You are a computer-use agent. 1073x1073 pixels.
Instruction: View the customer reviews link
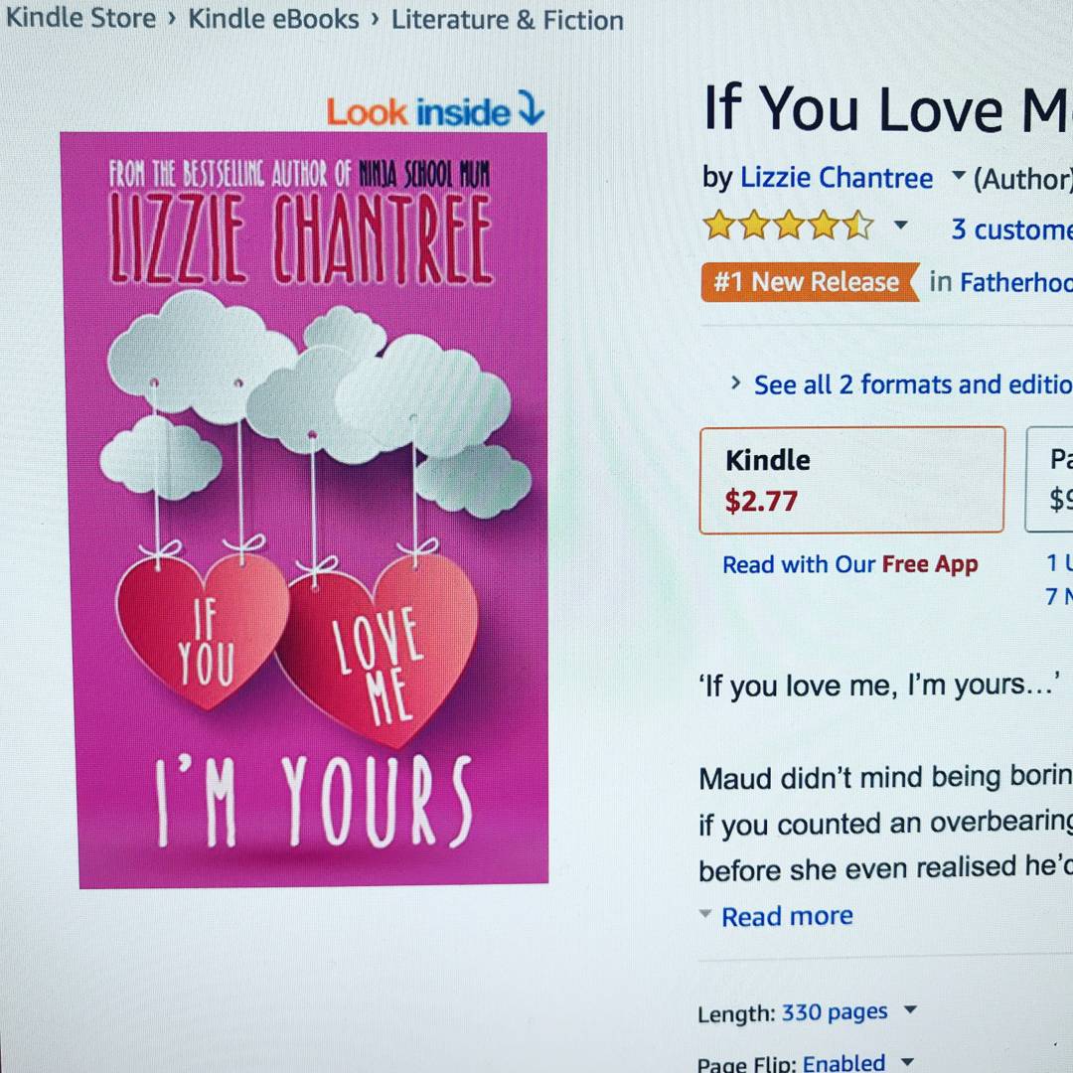[1011, 230]
